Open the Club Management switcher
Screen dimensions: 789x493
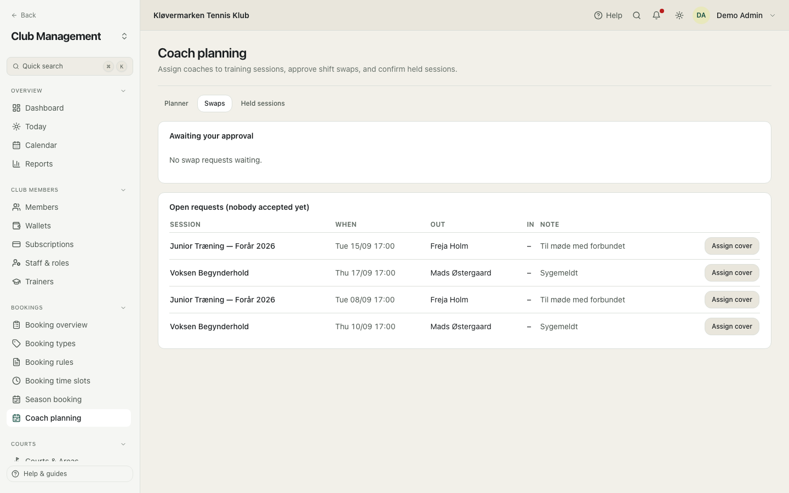pos(124,36)
